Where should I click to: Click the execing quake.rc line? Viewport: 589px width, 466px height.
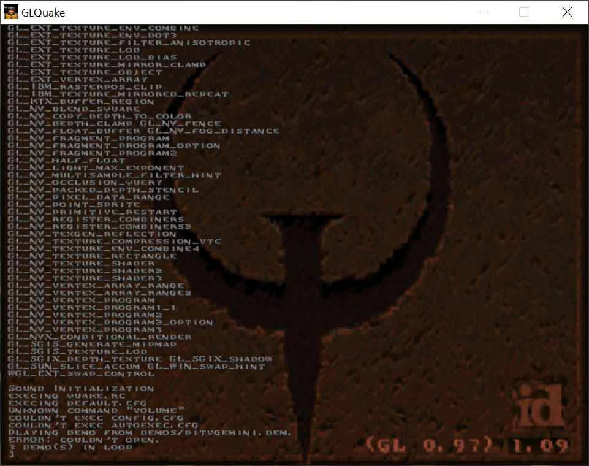(x=66, y=396)
